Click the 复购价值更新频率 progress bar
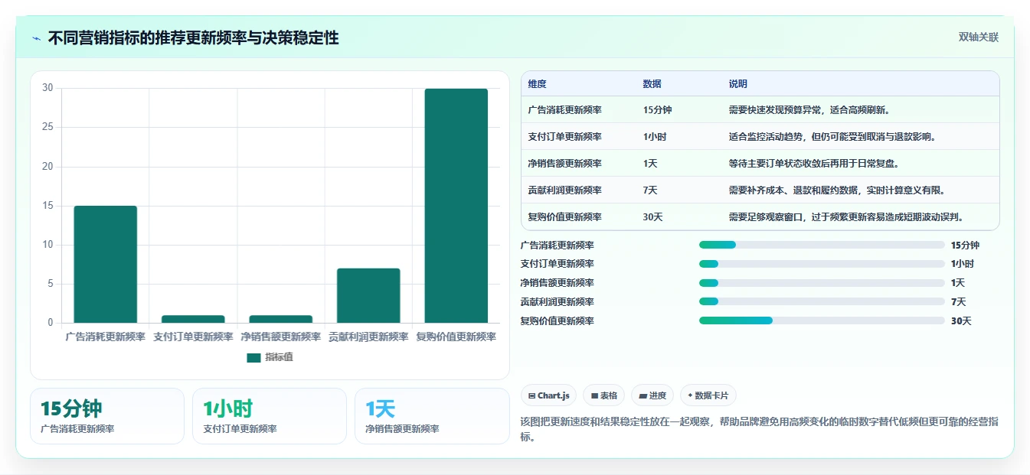1030x475 pixels. click(x=822, y=321)
